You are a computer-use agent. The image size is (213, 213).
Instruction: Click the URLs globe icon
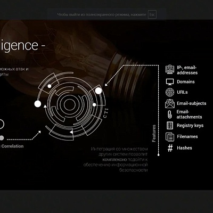pos(170,92)
